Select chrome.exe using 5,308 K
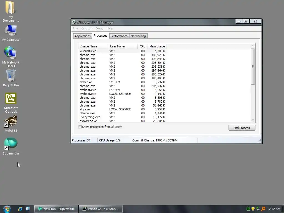Screen dimensions: 284x213 (x=122, y=98)
